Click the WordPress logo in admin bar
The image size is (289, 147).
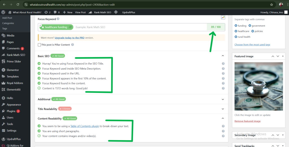coord(3,12)
